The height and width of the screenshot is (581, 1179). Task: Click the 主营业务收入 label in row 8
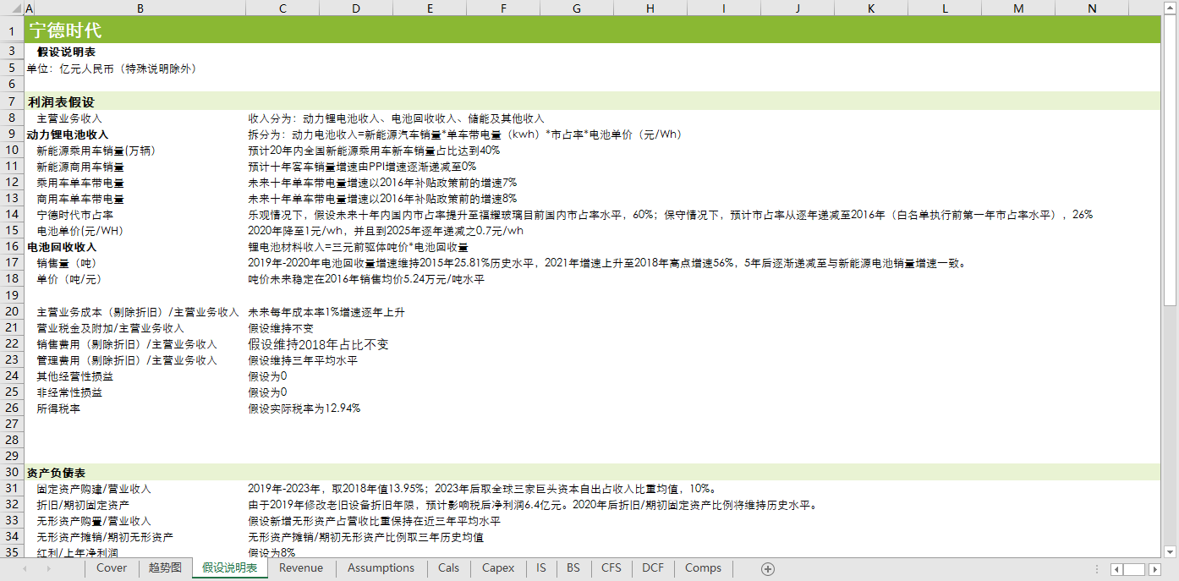(69, 118)
